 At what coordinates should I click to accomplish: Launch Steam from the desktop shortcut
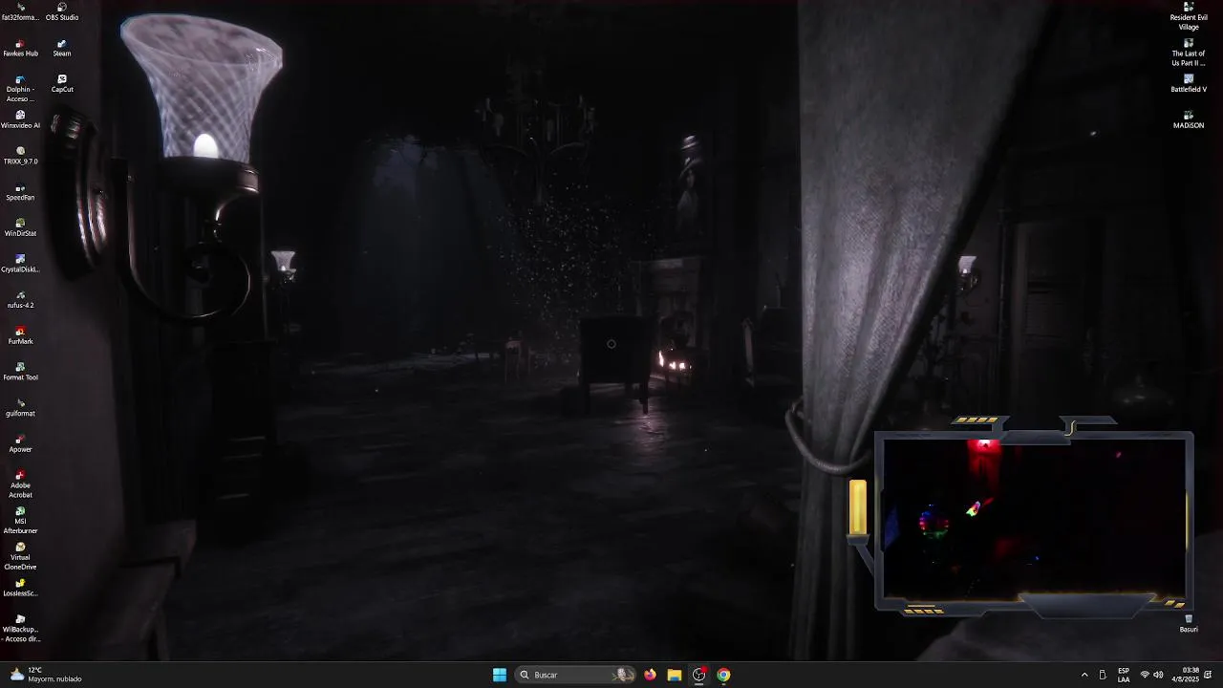(62, 48)
